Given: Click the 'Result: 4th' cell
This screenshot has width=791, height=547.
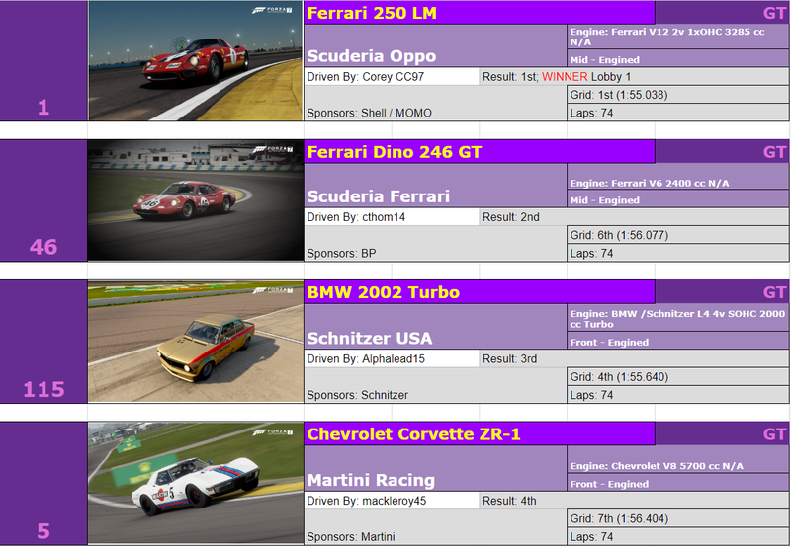Looking at the screenshot, I should (634, 501).
